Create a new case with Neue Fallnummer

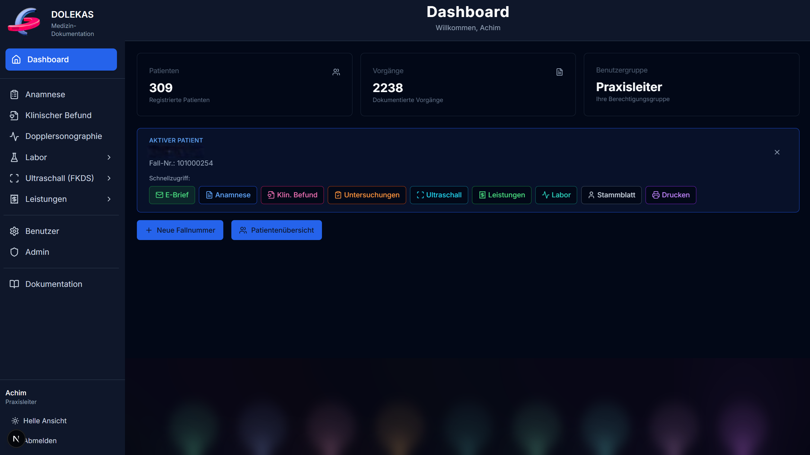pyautogui.click(x=180, y=230)
